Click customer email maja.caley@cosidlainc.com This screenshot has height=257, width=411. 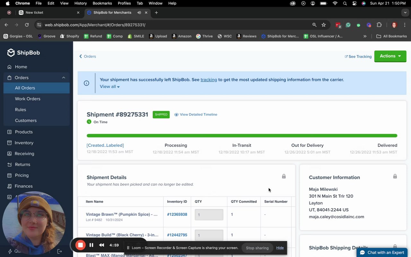(337, 217)
